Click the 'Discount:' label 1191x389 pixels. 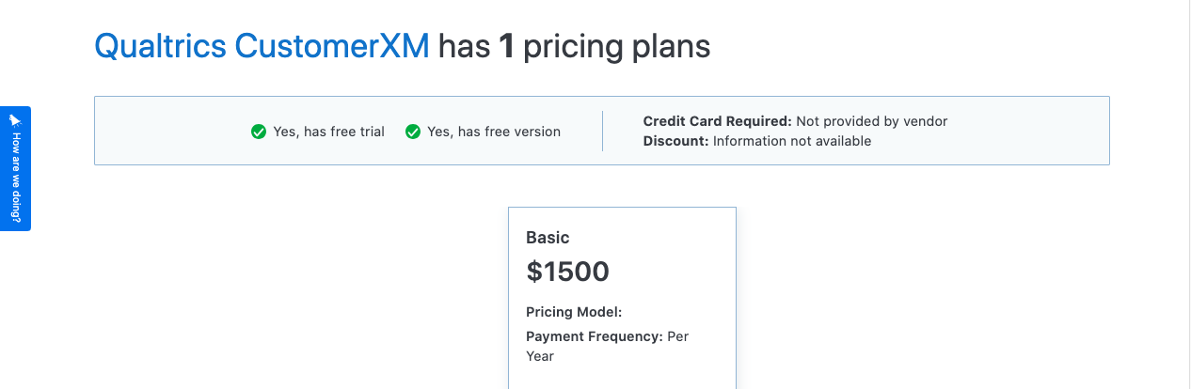675,141
